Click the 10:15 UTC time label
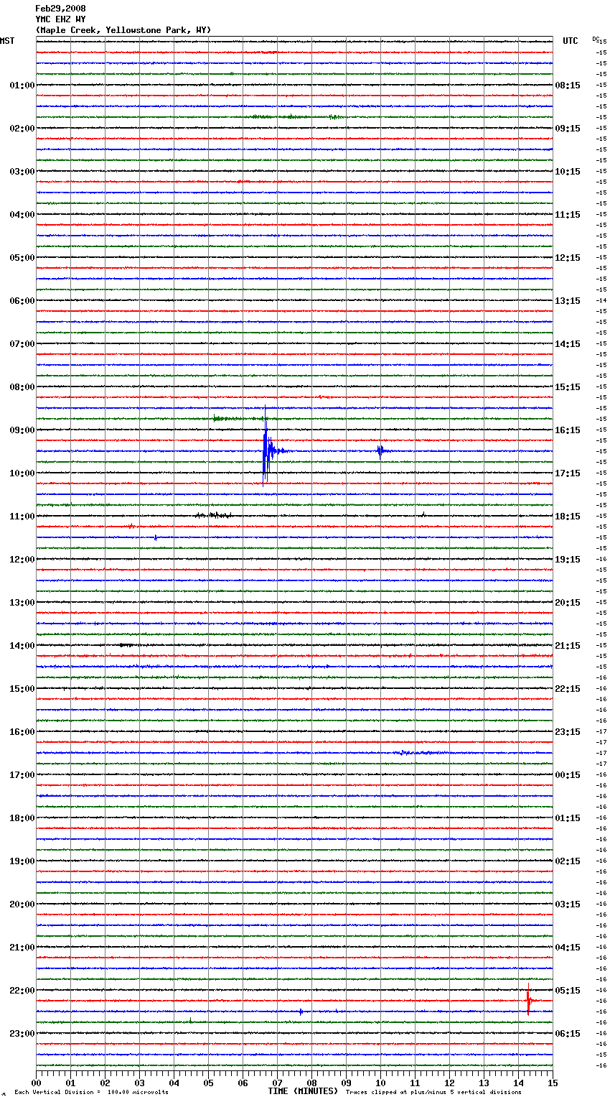This screenshot has width=610, height=1102. click(x=568, y=172)
